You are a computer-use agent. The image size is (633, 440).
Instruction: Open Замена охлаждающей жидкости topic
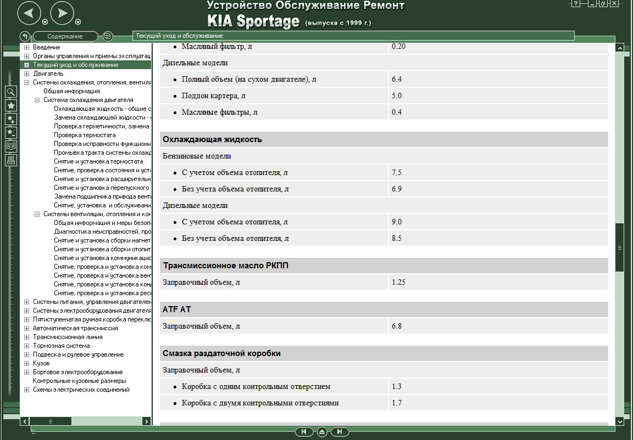pos(103,117)
